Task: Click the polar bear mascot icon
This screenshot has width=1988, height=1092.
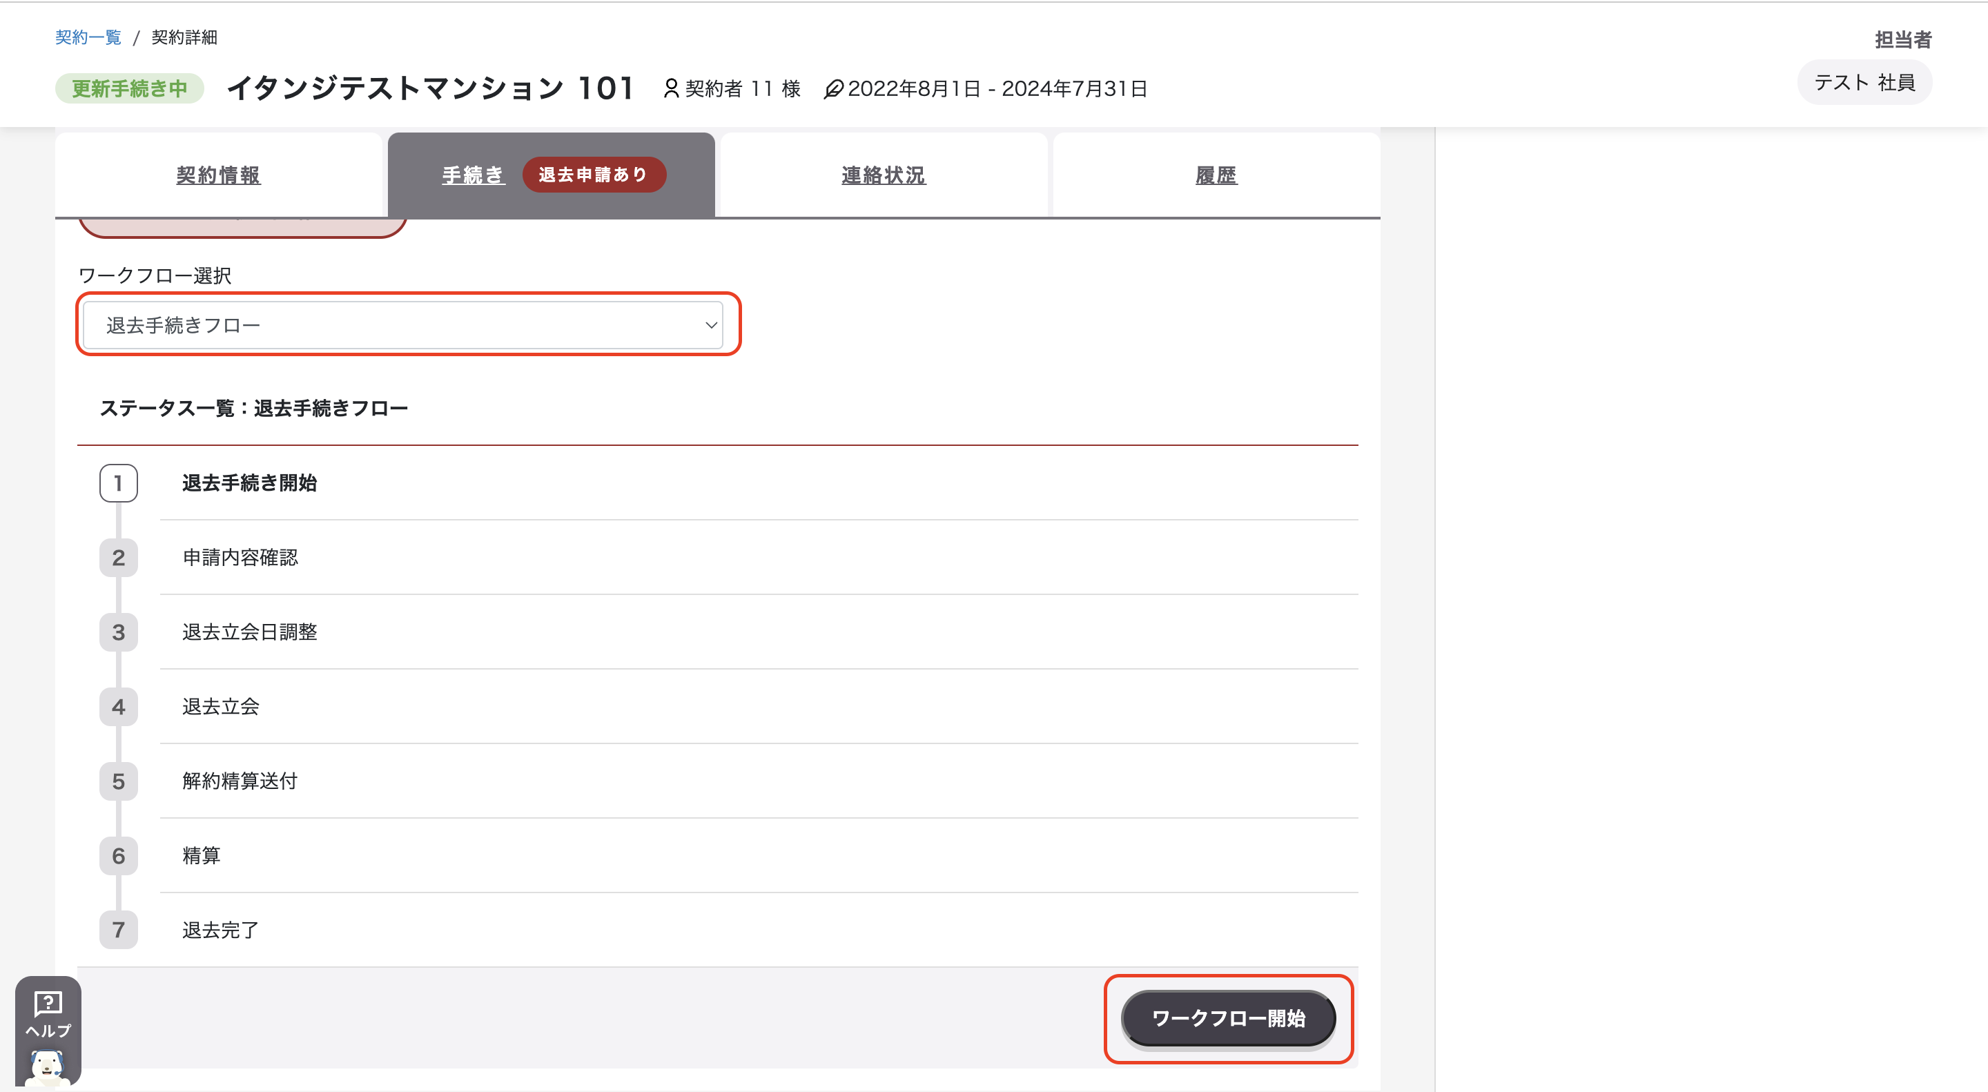Action: (48, 1067)
